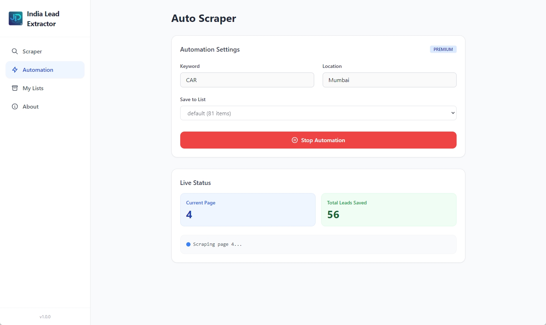Click the About info circle icon
The height and width of the screenshot is (325, 546).
click(x=15, y=106)
